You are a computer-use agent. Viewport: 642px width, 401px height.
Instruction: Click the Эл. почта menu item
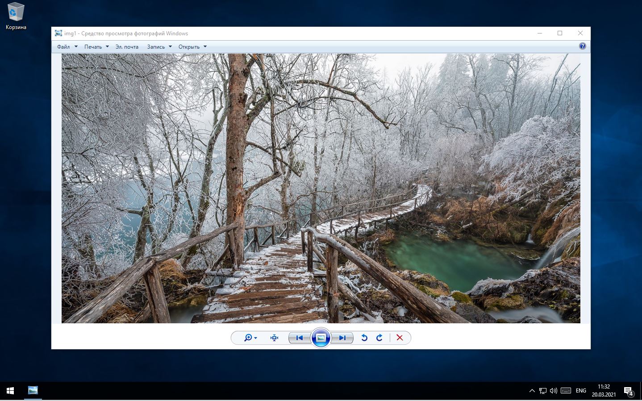pos(127,46)
